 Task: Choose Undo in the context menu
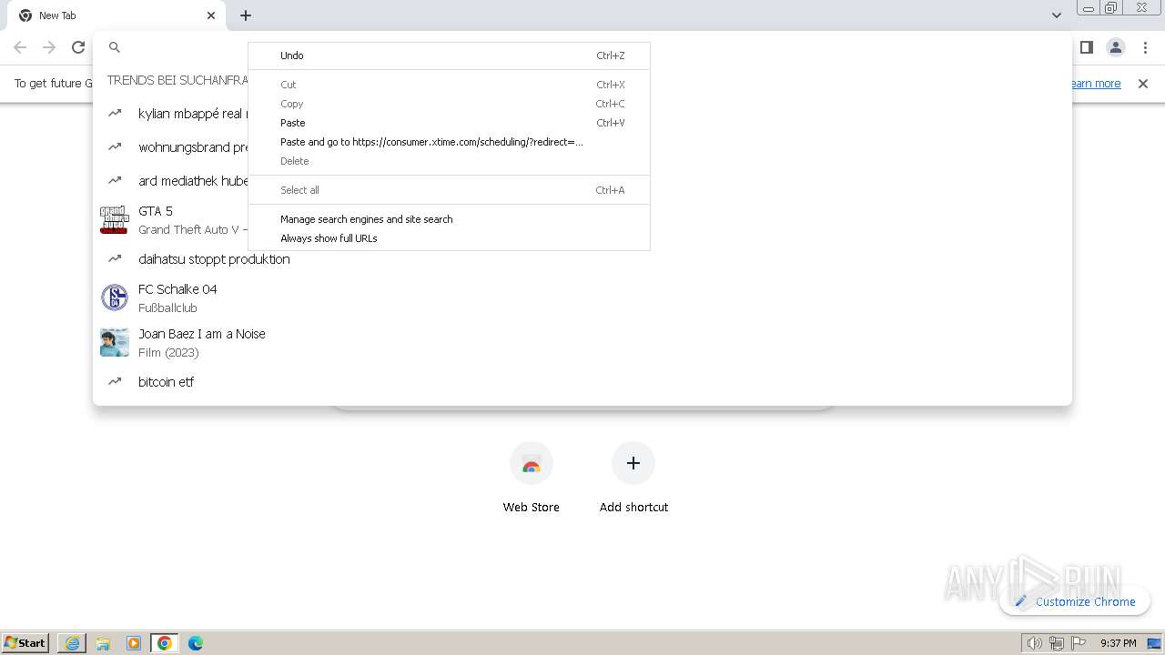click(x=450, y=55)
